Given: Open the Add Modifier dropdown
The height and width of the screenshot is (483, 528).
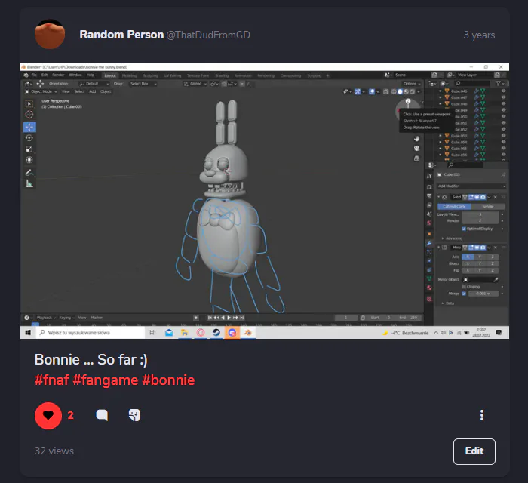Looking at the screenshot, I should tap(471, 186).
